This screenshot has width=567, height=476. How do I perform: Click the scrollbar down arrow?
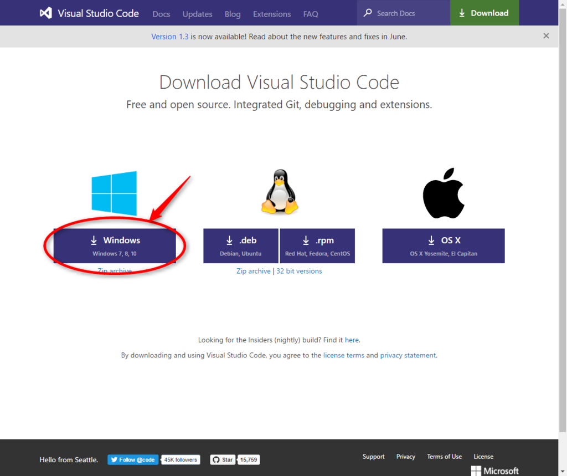tap(563, 472)
